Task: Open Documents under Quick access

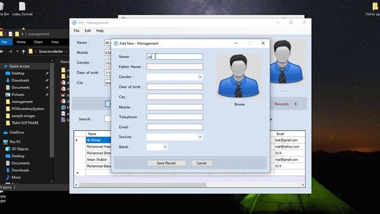Action: coord(21,87)
